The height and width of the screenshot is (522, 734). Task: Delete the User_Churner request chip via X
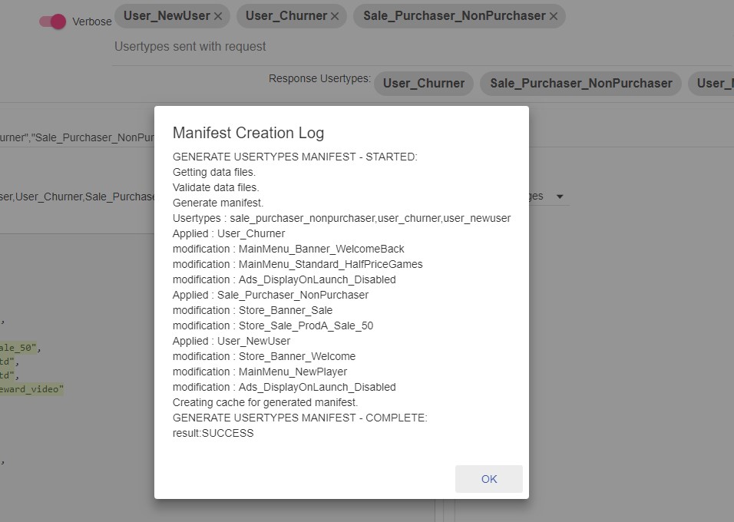335,16
